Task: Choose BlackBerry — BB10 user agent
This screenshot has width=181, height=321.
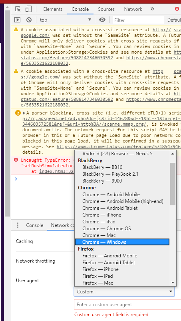Action: tap(122, 167)
